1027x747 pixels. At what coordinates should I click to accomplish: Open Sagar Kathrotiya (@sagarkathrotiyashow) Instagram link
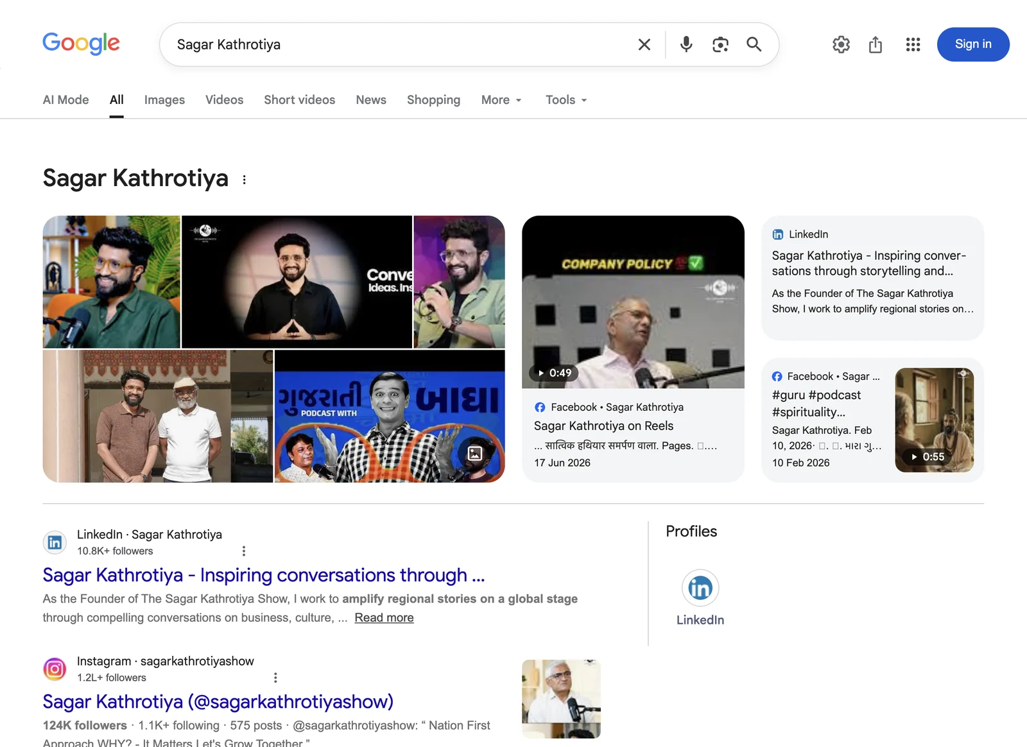click(x=218, y=701)
